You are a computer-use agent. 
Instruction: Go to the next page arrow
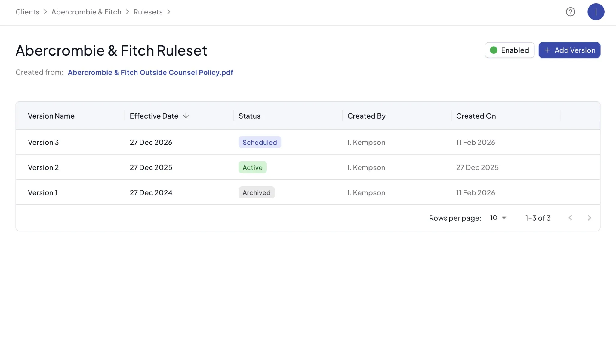589,218
